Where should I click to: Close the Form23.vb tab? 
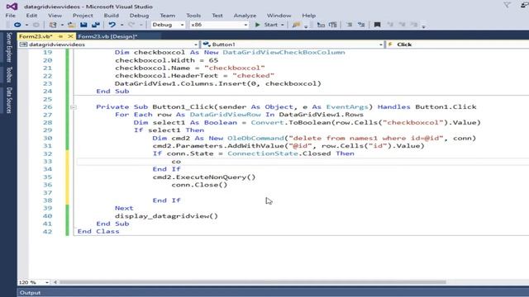click(70, 36)
